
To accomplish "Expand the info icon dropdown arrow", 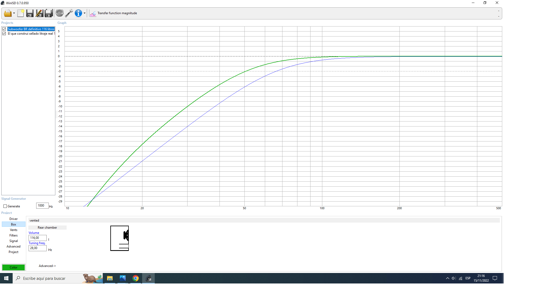I will pos(84,13).
